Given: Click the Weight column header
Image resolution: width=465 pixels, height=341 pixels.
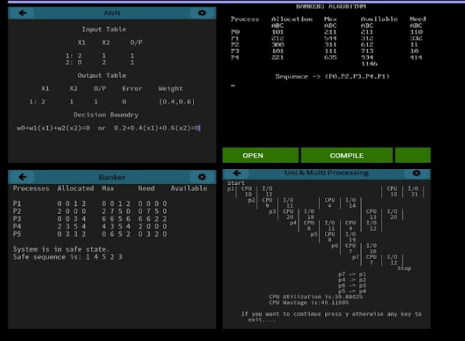Looking at the screenshot, I should tap(170, 89).
